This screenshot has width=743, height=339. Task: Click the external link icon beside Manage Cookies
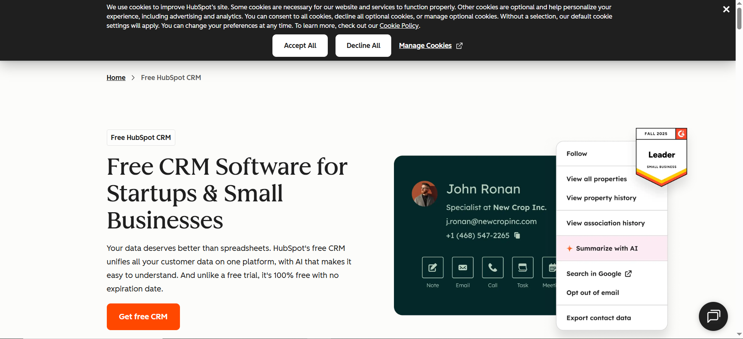[459, 46]
